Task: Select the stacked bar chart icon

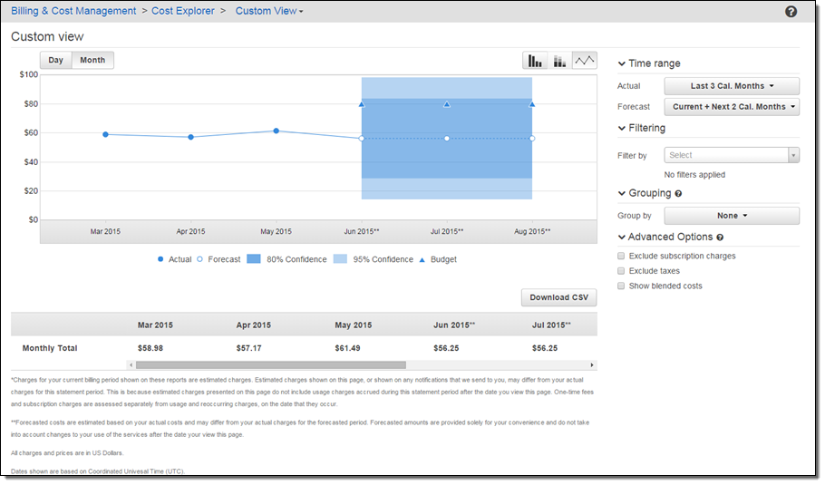Action: (560, 61)
